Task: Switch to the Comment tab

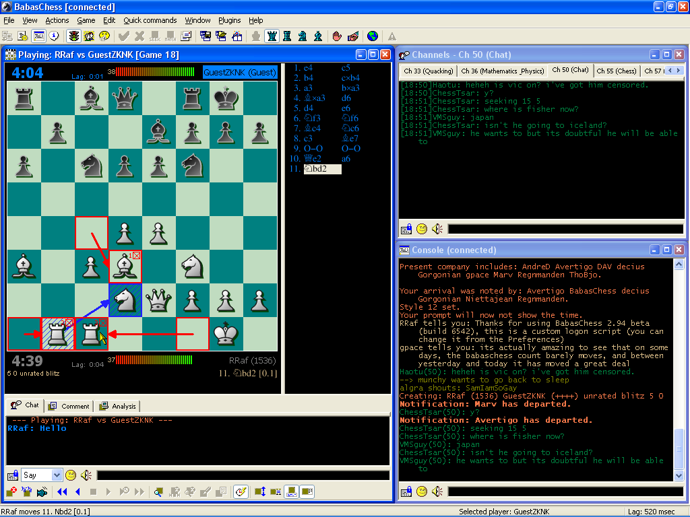Action: click(70, 406)
